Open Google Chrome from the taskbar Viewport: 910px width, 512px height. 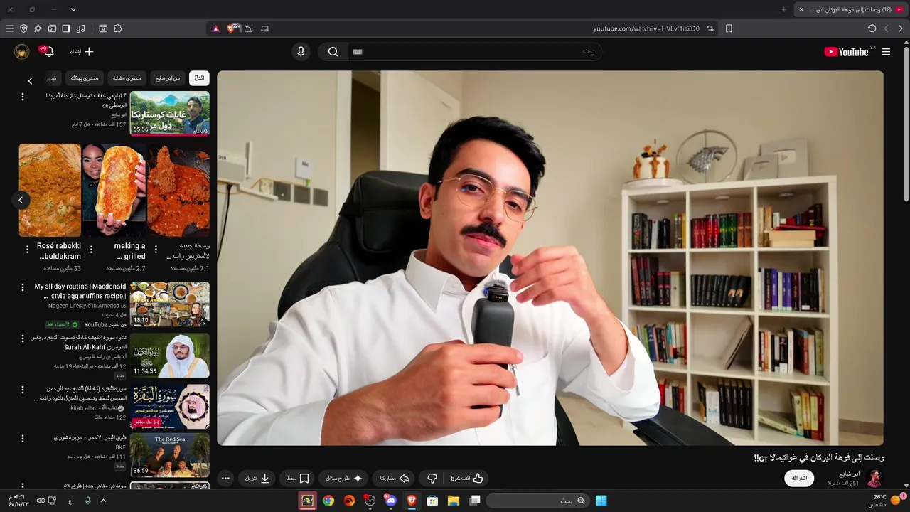pyautogui.click(x=328, y=501)
